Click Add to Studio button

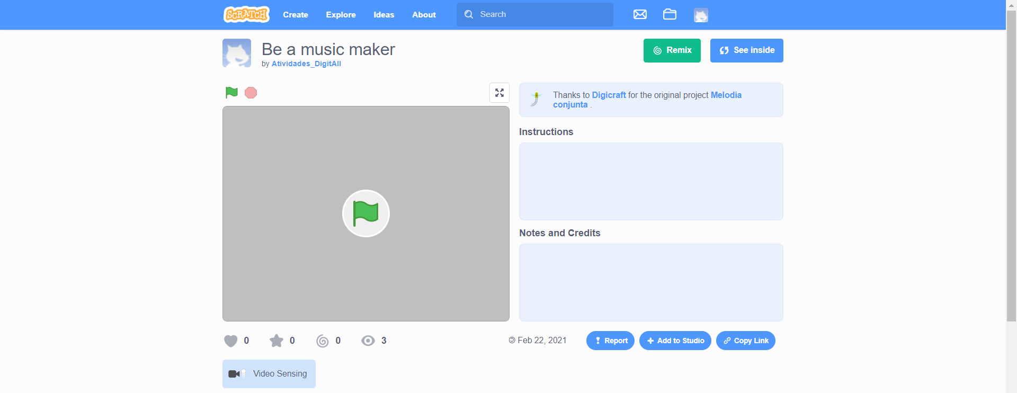coord(675,341)
